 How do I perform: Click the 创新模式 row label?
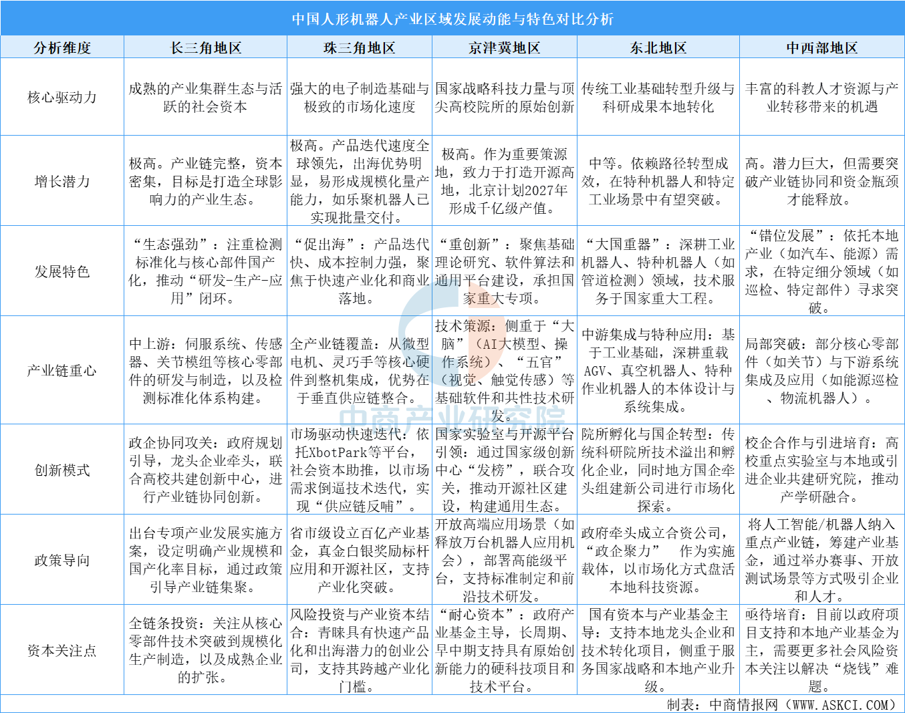pos(62,470)
